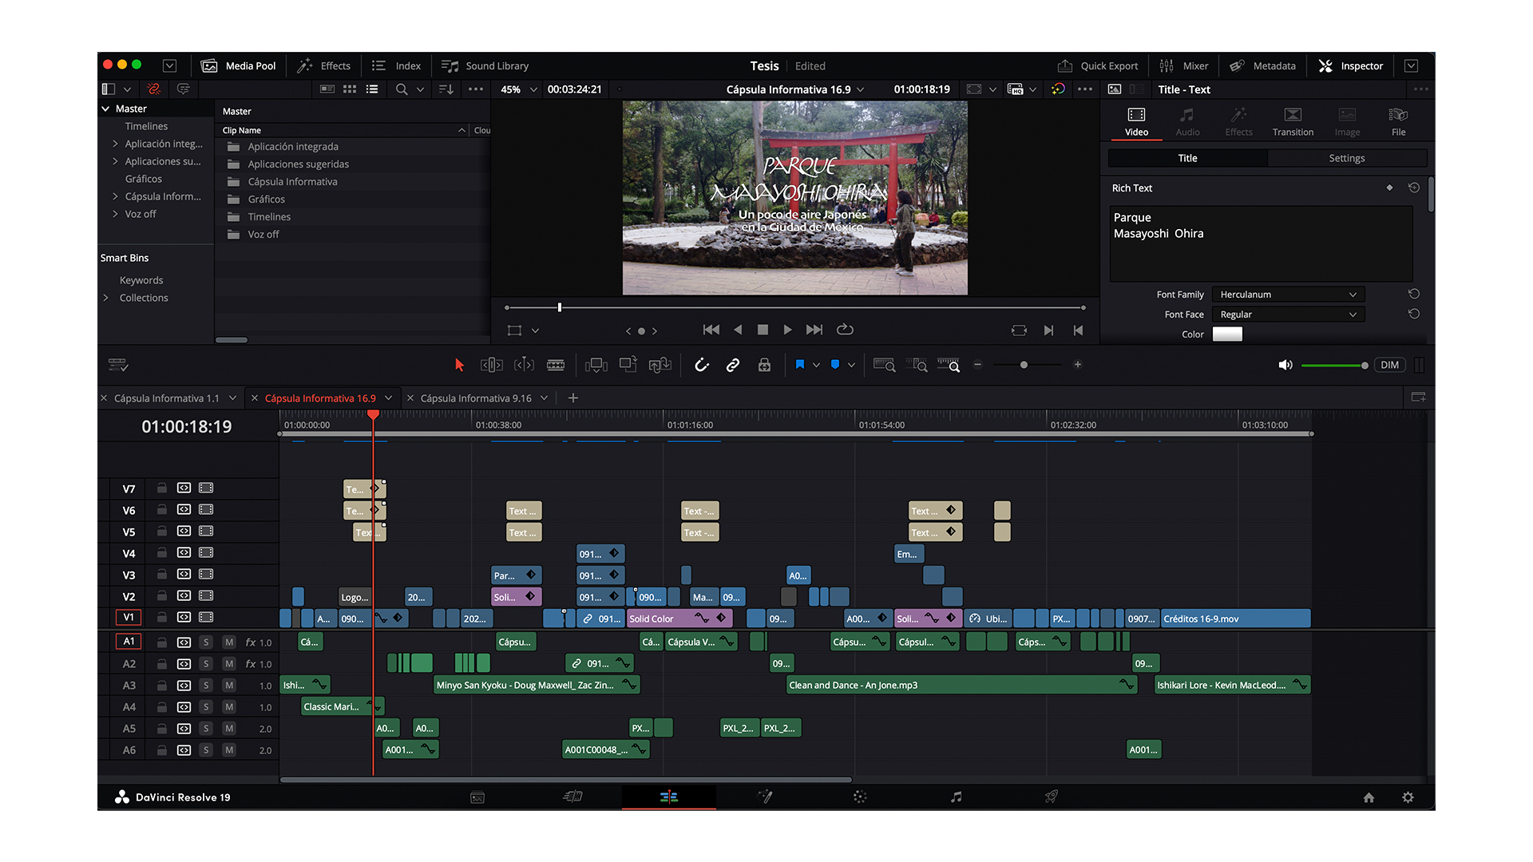
Task: Switch to the Fairlight page
Action: coord(956,797)
